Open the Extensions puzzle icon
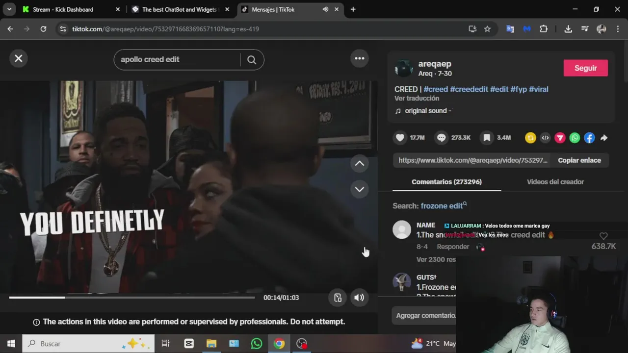628x353 pixels. point(544,29)
